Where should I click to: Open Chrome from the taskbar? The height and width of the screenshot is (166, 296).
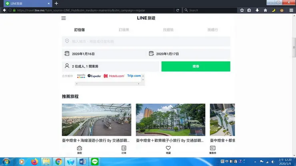58,162
